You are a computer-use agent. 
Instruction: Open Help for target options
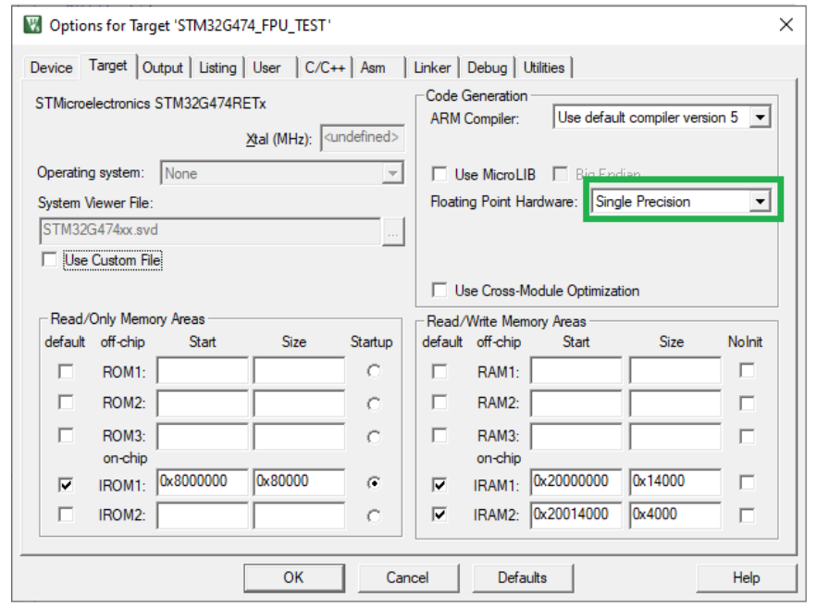point(746,578)
